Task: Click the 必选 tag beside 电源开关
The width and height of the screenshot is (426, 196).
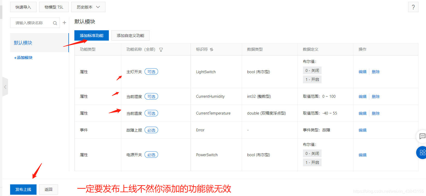Action: click(151, 155)
